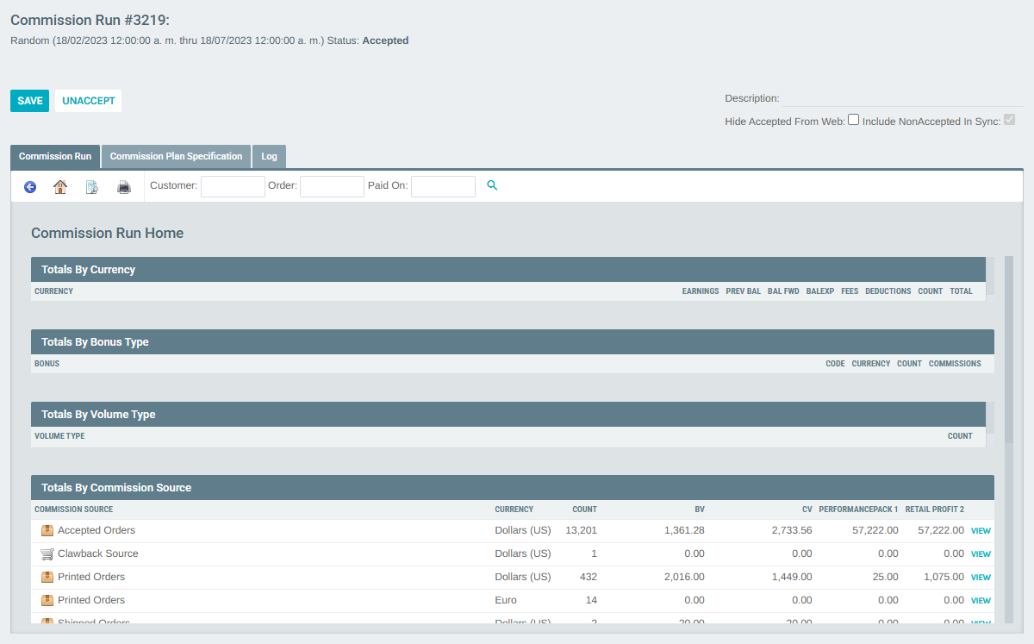Viewport: 1034px width, 644px height.
Task: Open the report document icon
Action: click(x=92, y=186)
